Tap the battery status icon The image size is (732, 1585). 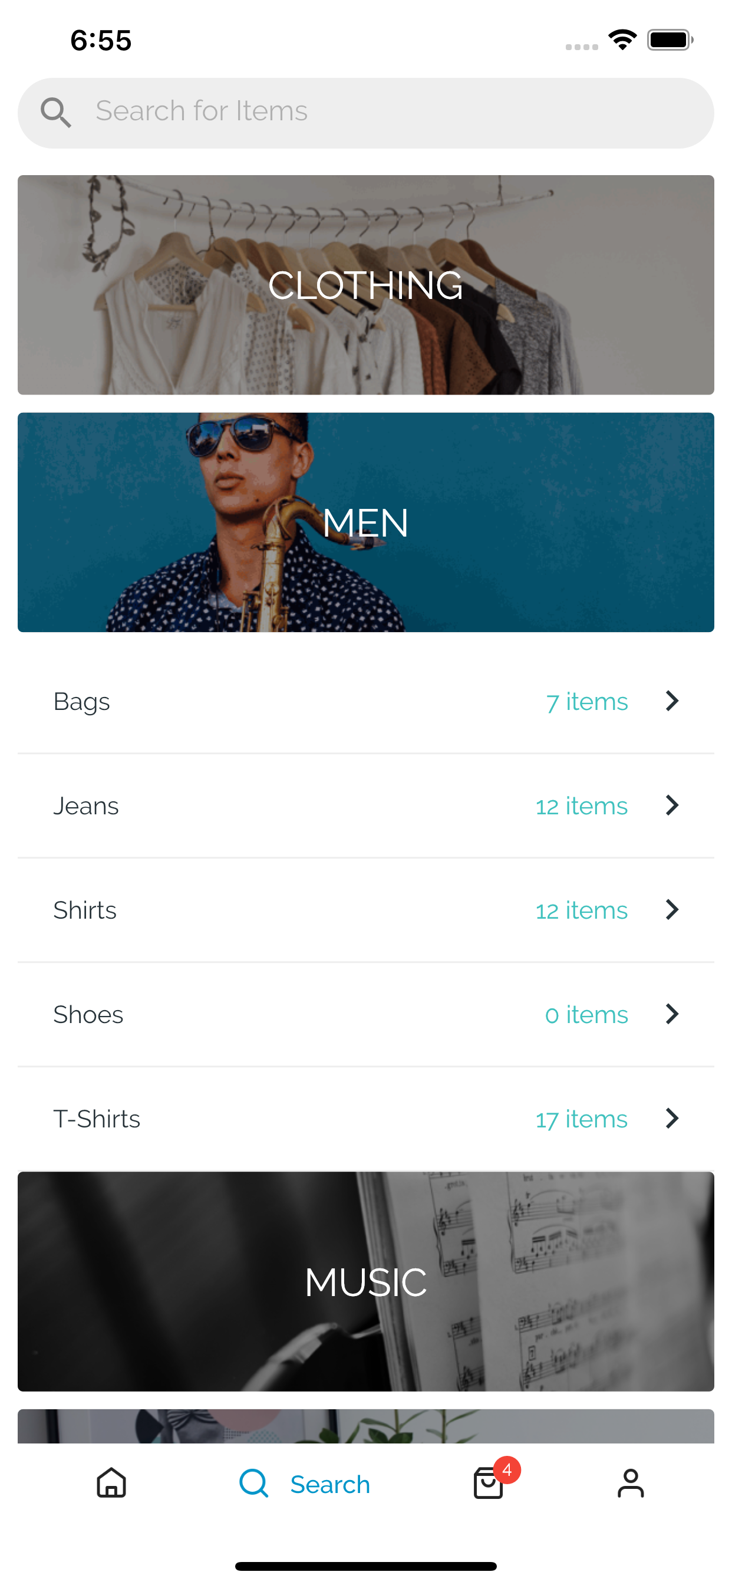tap(671, 40)
